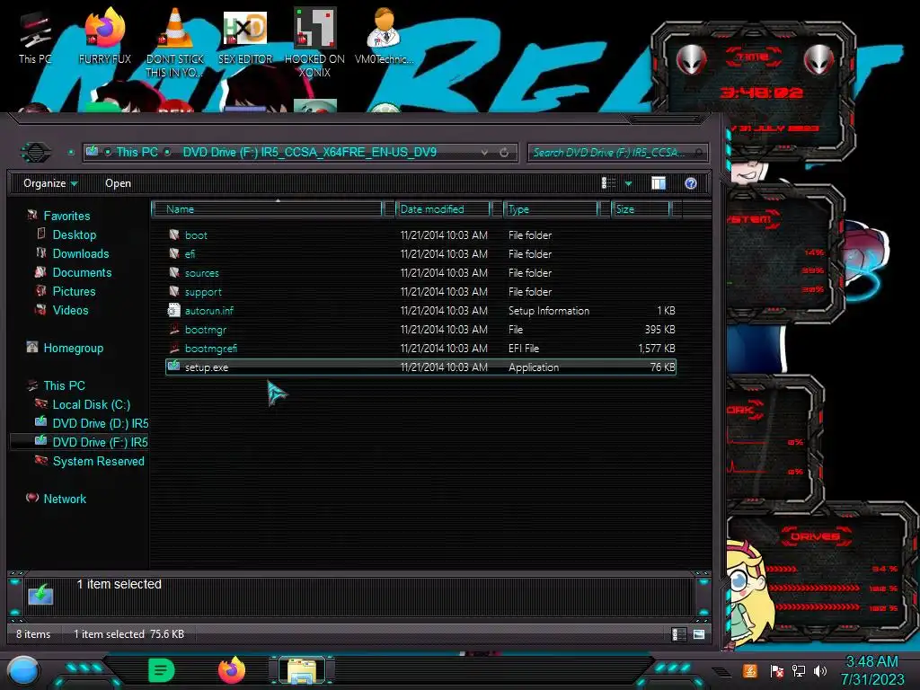Screen dimensions: 920x690
Task: Click This PC breadcrumb in address bar
Action: [x=137, y=153]
